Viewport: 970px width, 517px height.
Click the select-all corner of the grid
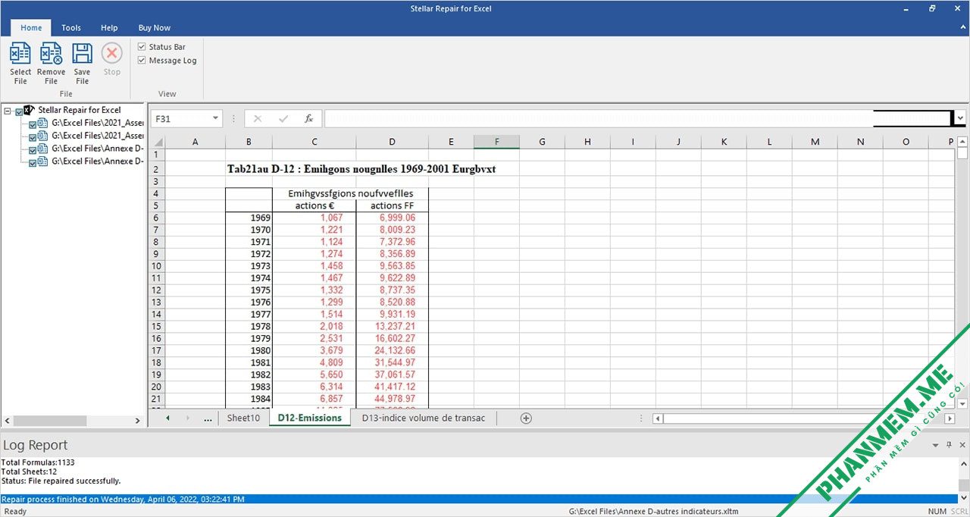click(x=158, y=142)
